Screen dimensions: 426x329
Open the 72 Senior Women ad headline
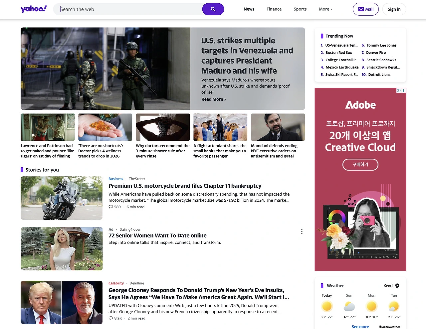point(157,236)
